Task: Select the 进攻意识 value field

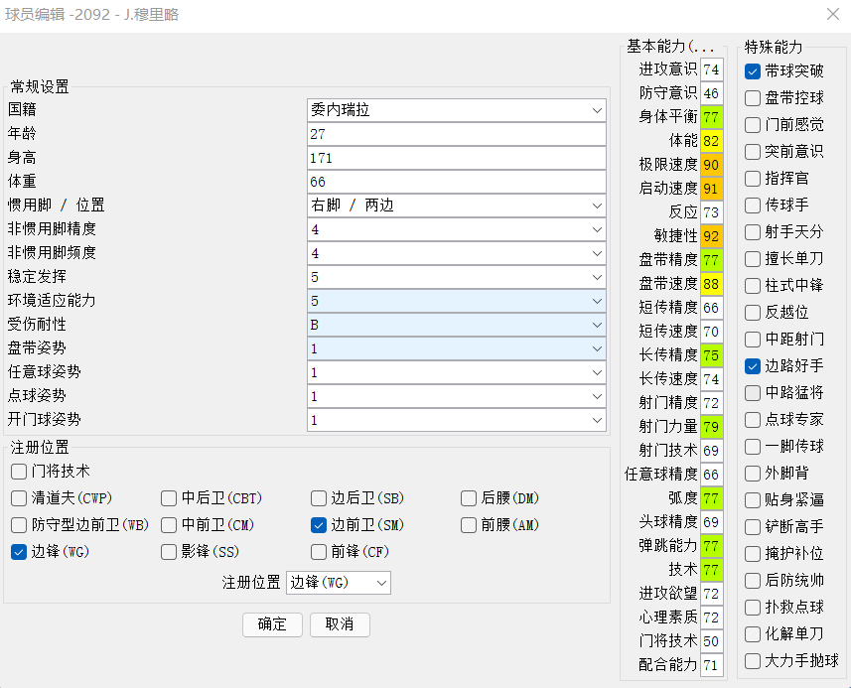Action: (x=712, y=69)
